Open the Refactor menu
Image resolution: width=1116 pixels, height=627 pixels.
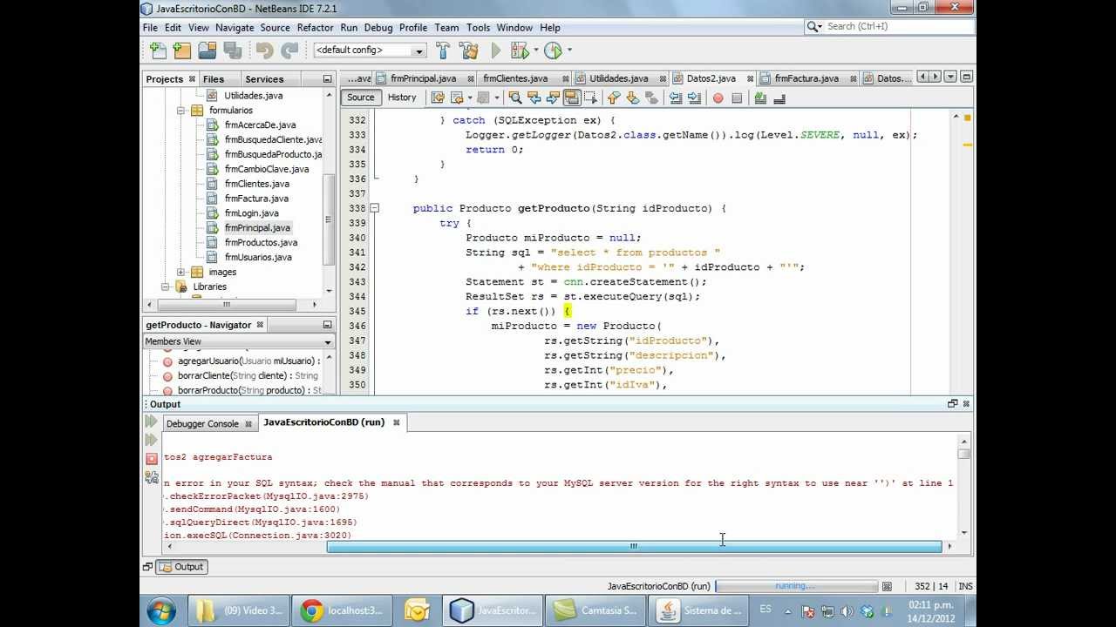(x=315, y=28)
